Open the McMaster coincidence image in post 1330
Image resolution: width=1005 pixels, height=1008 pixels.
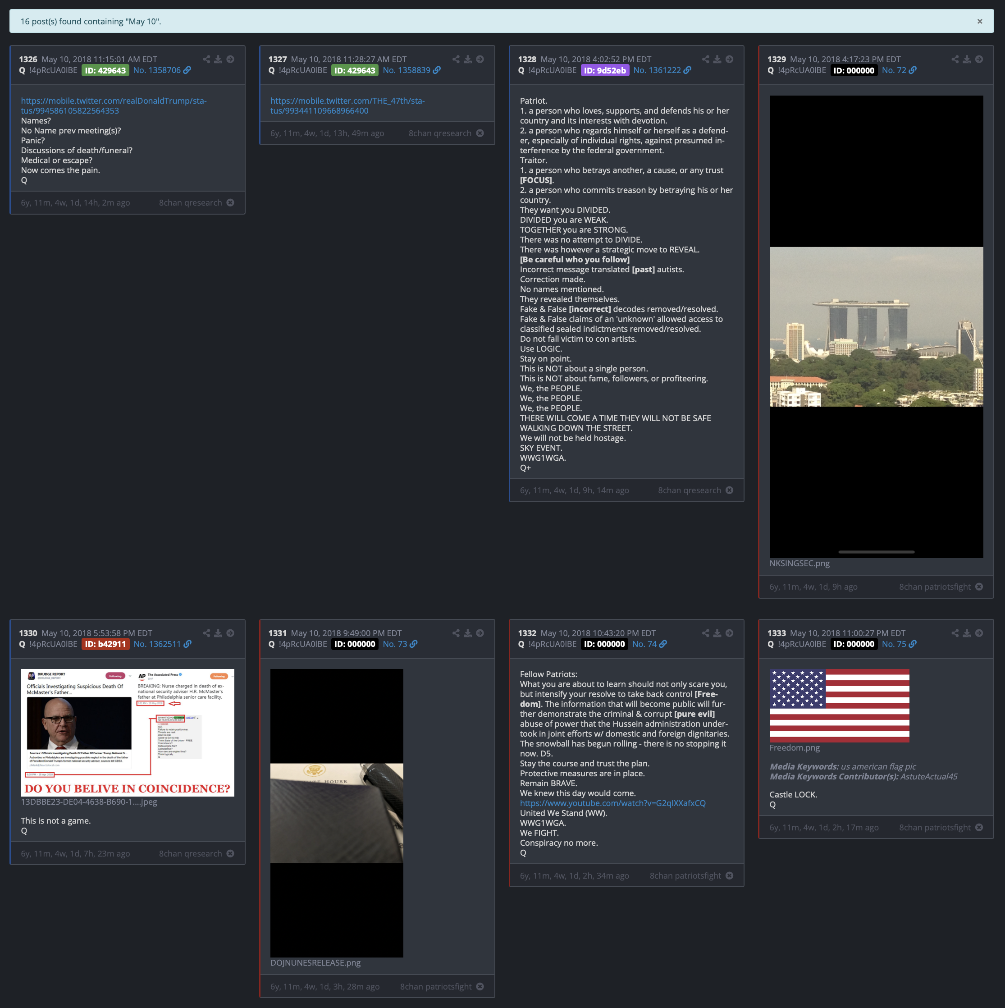click(x=127, y=733)
